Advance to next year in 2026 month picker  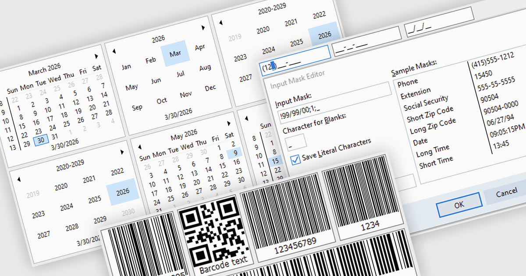[x=203, y=28]
